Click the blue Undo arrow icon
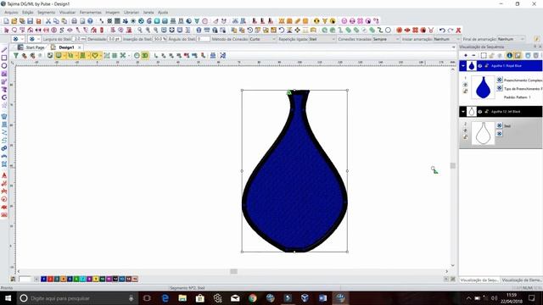This screenshot has width=543, height=305. 442,30
